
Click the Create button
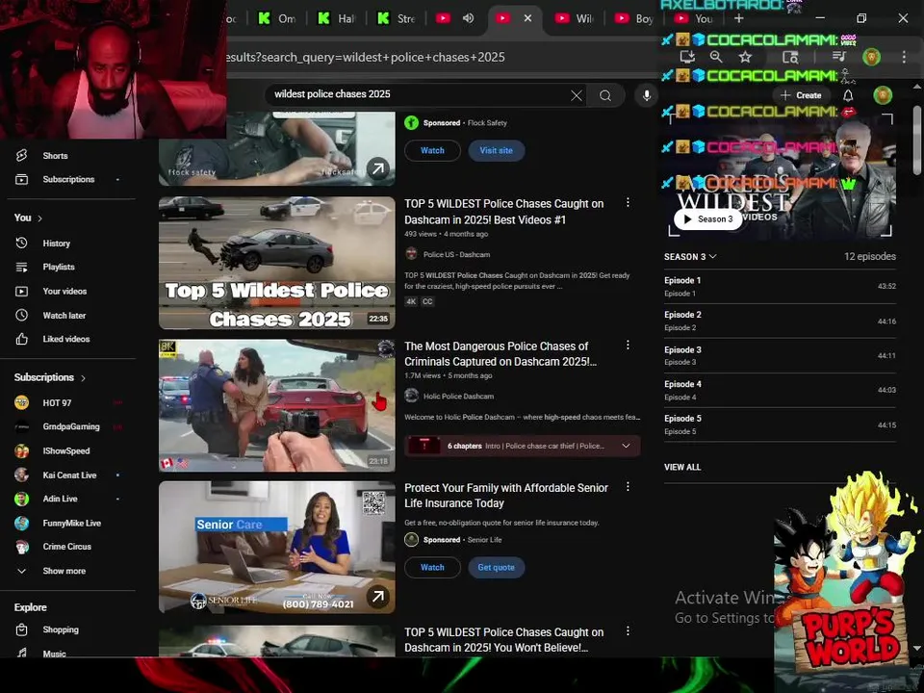point(802,95)
